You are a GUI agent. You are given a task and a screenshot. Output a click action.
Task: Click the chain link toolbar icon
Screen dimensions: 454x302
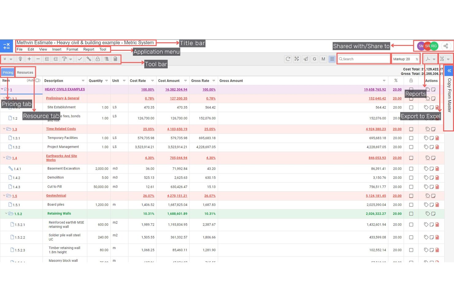point(89,59)
